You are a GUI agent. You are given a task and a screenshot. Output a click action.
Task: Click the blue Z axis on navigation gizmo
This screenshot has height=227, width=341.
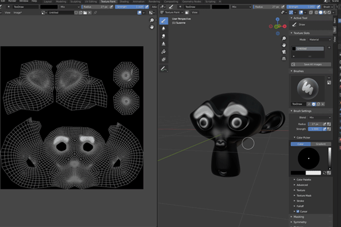click(278, 19)
